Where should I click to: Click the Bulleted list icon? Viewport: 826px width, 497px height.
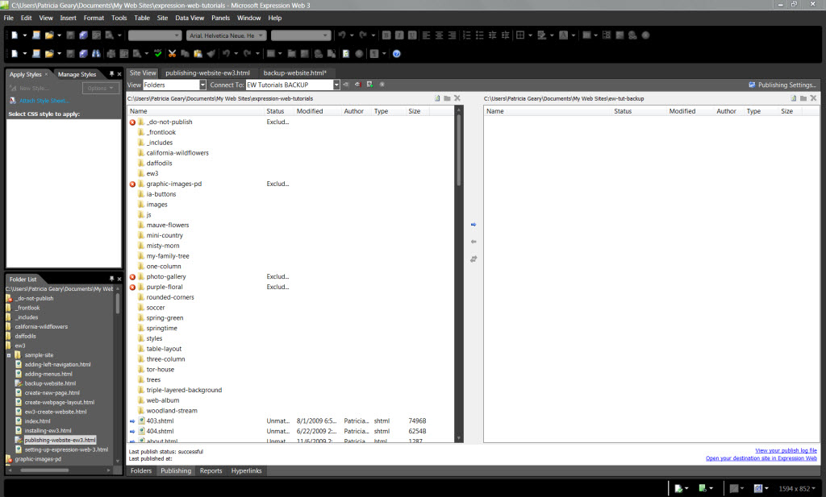coord(480,35)
